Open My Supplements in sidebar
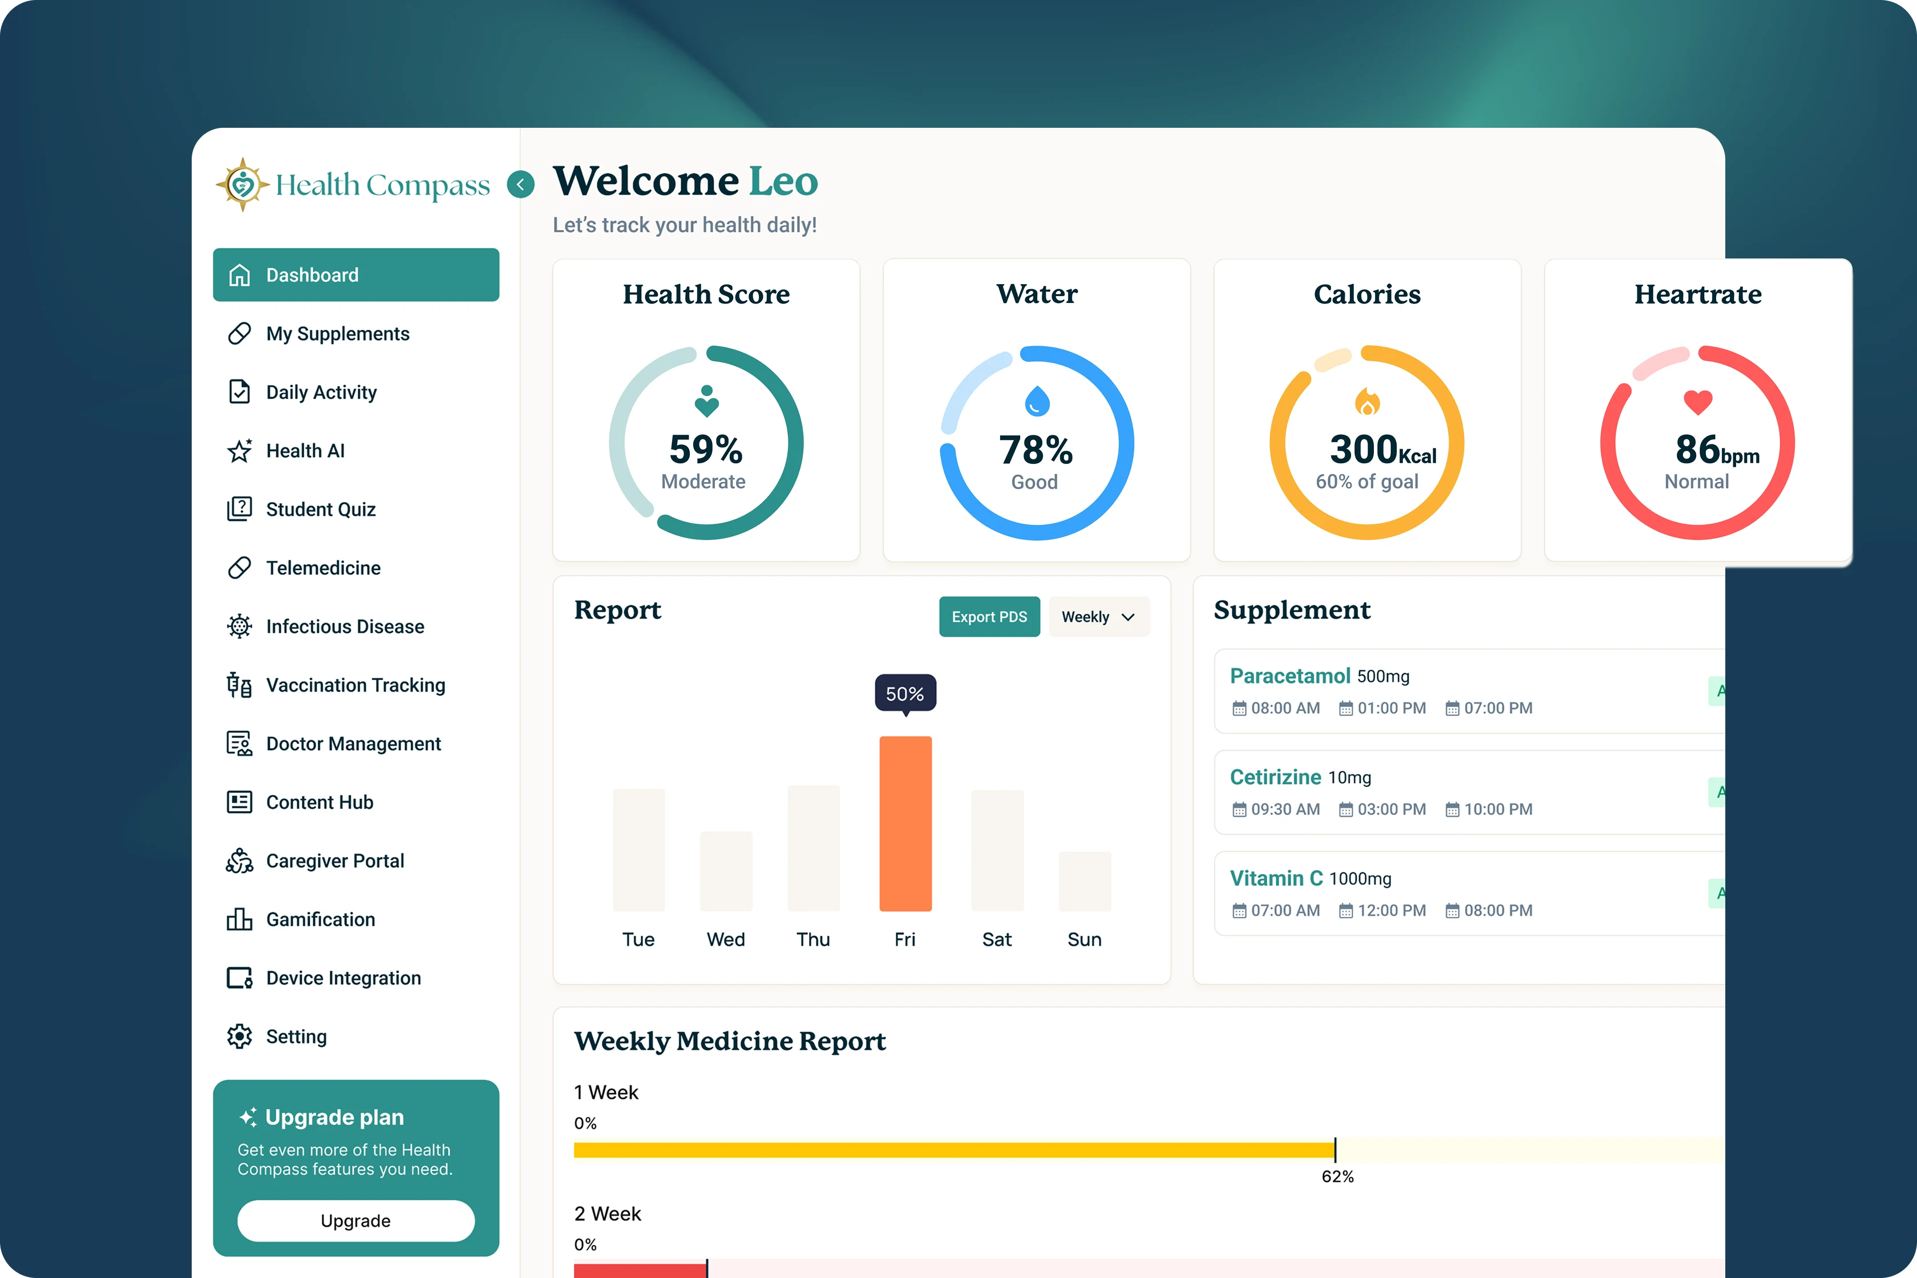 coord(356,334)
